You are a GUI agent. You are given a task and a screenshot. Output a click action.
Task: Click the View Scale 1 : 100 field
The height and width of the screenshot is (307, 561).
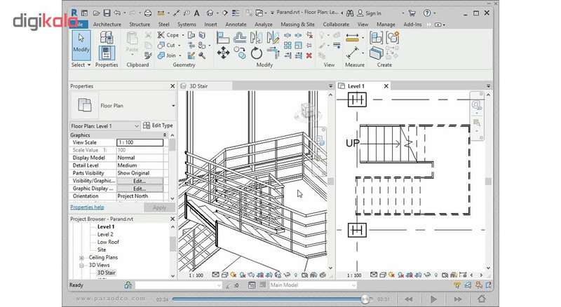[140, 142]
